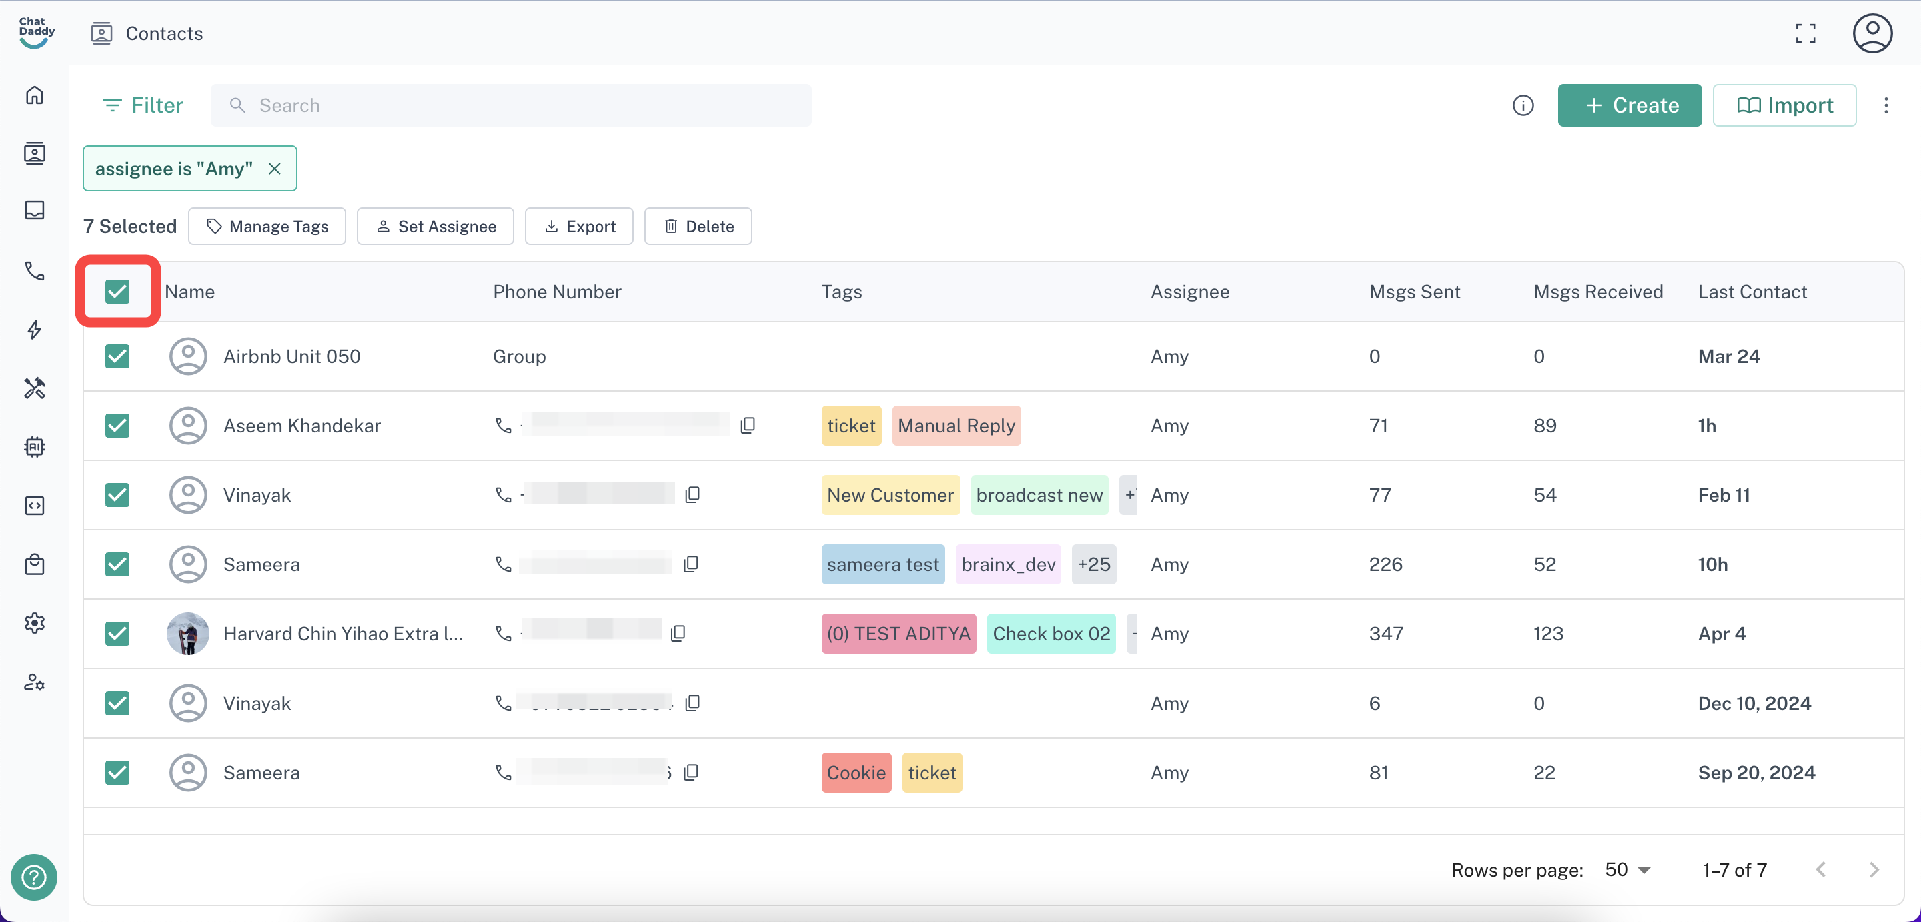Open the Automation lightning bolt icon
The image size is (1921, 922).
pos(34,330)
